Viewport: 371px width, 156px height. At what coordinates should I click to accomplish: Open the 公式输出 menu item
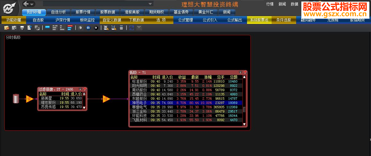click(x=234, y=20)
